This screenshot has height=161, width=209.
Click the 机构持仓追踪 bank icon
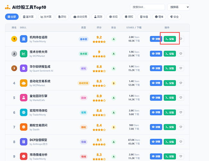[23, 39]
